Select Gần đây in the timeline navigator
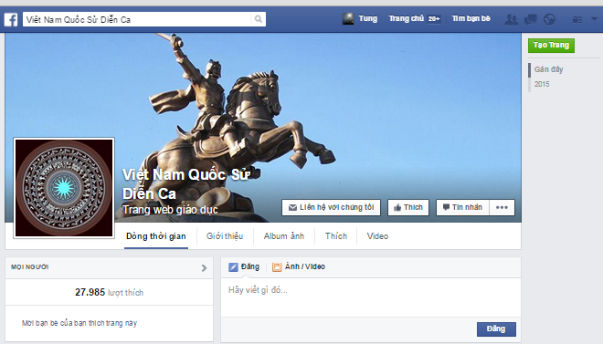Viewport: 603px width, 344px height. pyautogui.click(x=549, y=69)
